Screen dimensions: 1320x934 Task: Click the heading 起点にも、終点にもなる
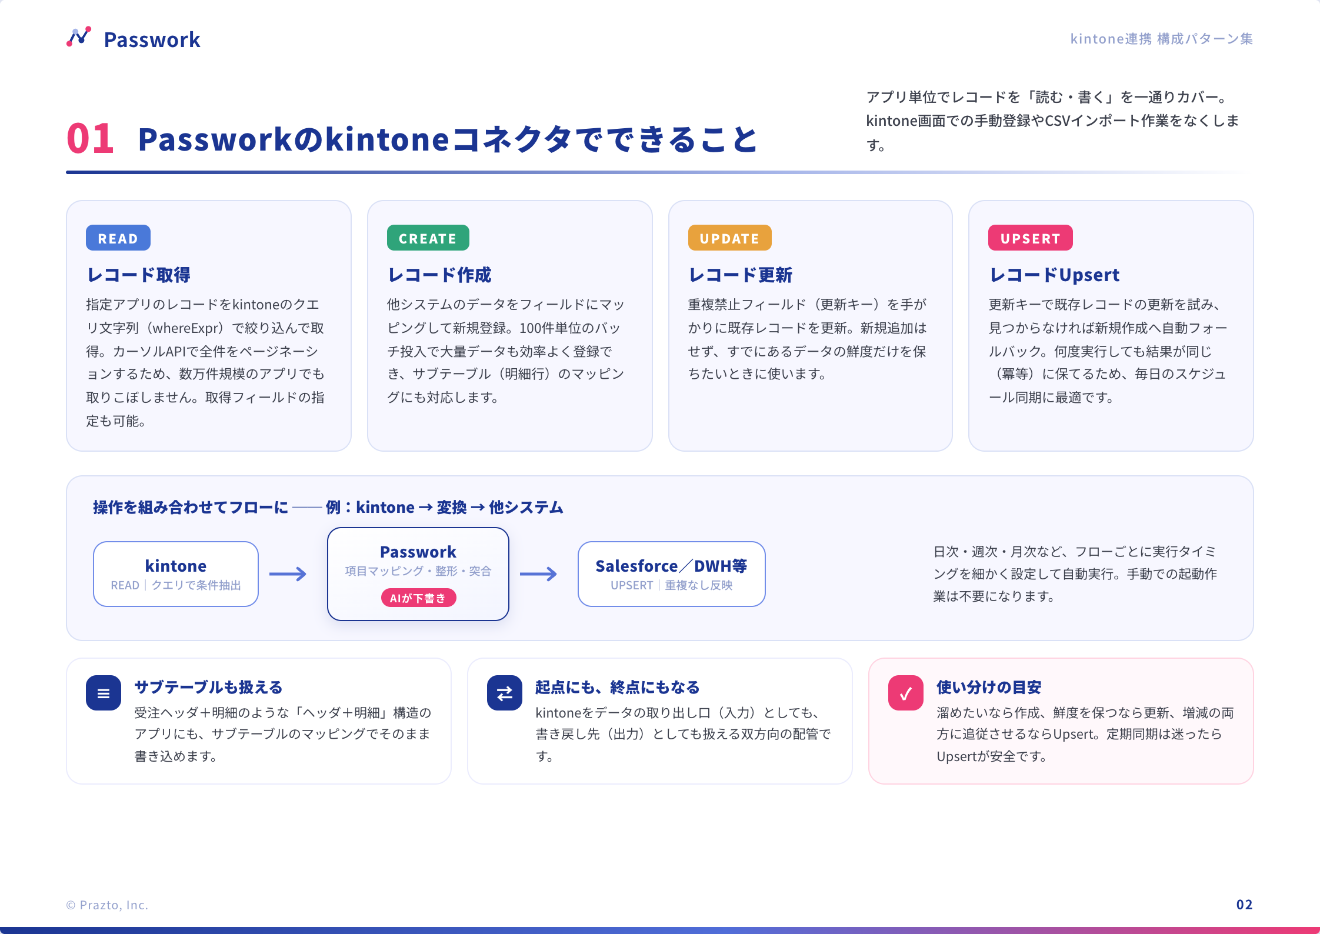click(618, 687)
